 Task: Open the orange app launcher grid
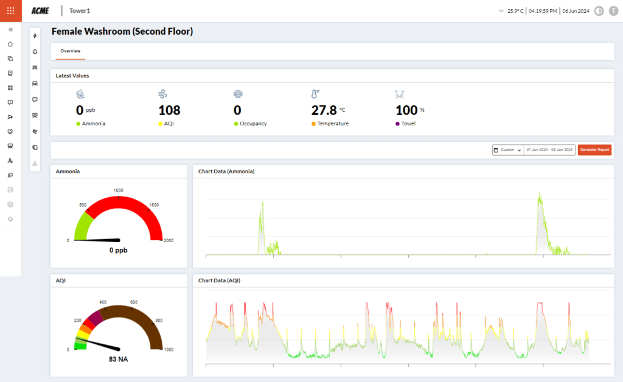click(x=10, y=10)
